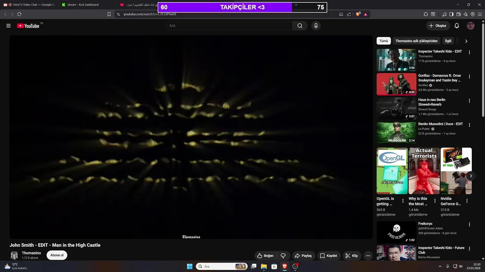Dislike the video with thumbs-down button
This screenshot has height=272, width=485.
(283, 256)
